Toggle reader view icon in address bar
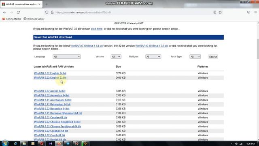This screenshot has width=259, height=146. point(215,12)
